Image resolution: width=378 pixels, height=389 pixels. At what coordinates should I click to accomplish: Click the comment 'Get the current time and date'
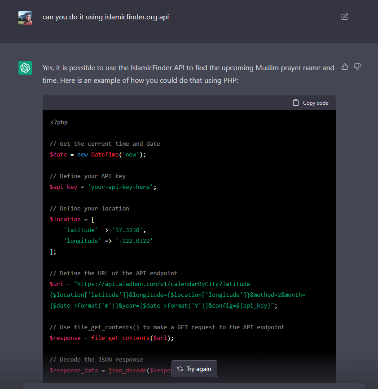coord(105,143)
